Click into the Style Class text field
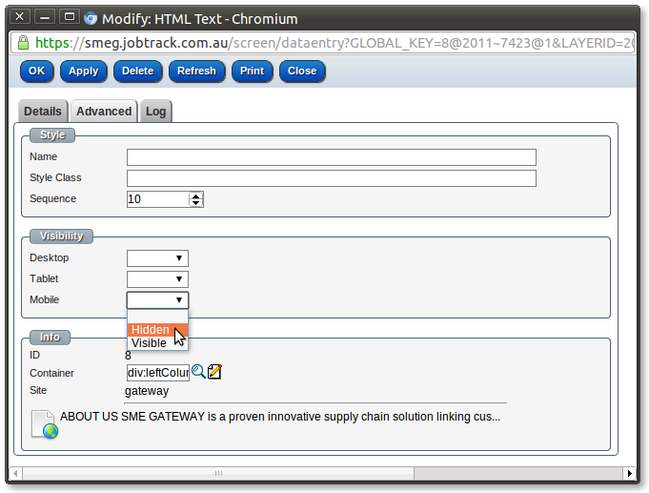The image size is (649, 493). tap(331, 178)
